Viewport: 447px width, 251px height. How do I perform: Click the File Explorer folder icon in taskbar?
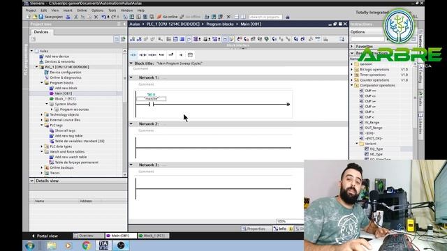52,245
